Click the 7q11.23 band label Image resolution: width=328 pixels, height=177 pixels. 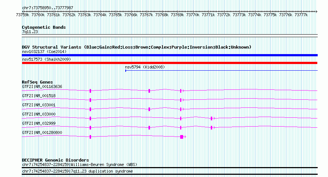[x=30, y=32]
